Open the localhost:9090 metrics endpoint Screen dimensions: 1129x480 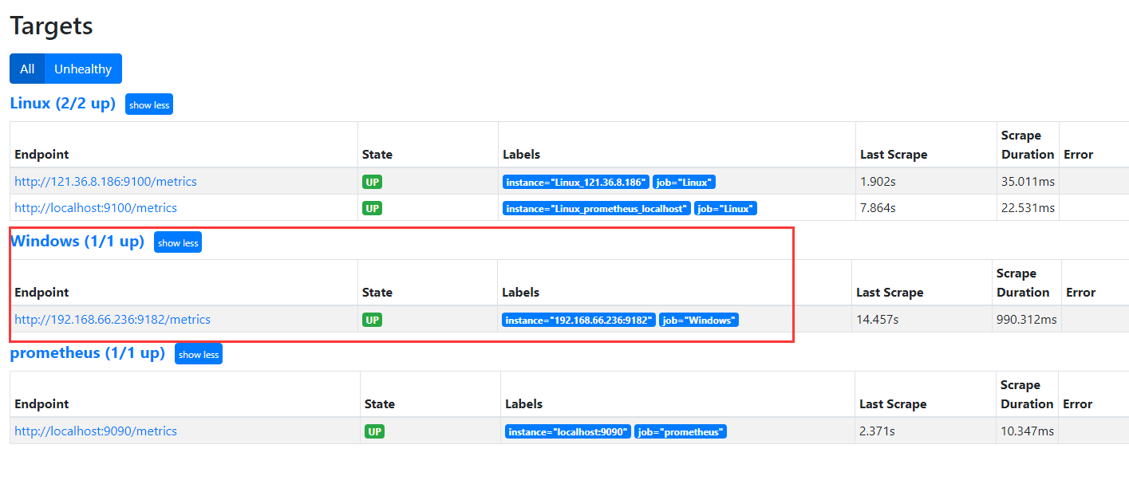pyautogui.click(x=96, y=431)
